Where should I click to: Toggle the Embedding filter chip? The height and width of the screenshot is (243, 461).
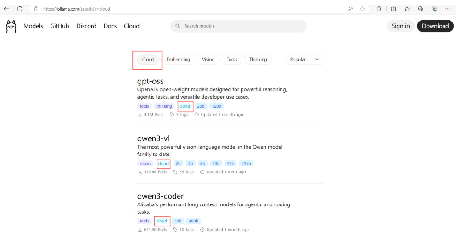click(178, 59)
